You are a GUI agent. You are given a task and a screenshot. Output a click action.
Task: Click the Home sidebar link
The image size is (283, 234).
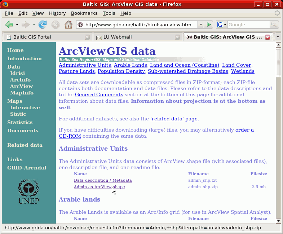[x=16, y=50]
